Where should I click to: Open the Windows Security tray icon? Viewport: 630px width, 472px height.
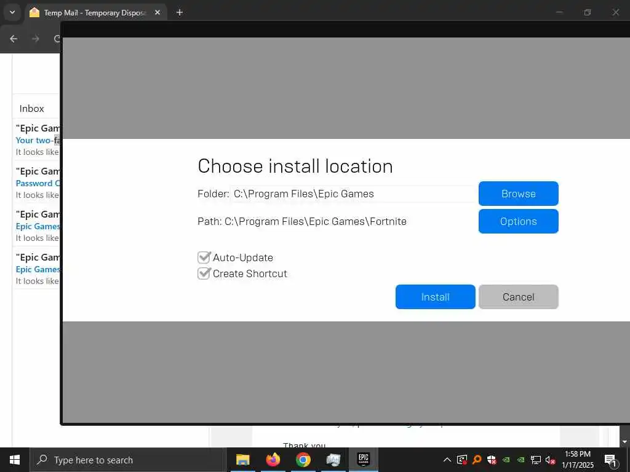click(x=492, y=460)
